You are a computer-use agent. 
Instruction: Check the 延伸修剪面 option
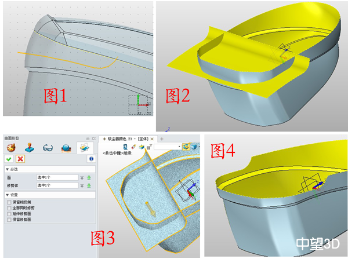coord(8,214)
